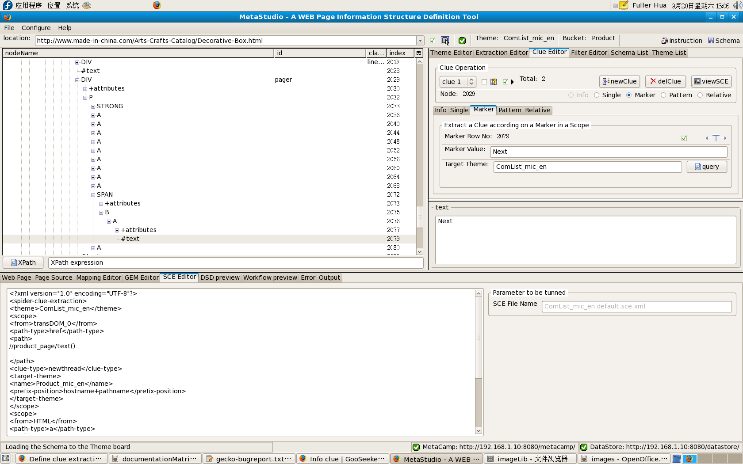Viewport: 743px width, 464px height.
Task: Click the node tree vertical scrollbar
Action: click(420, 157)
